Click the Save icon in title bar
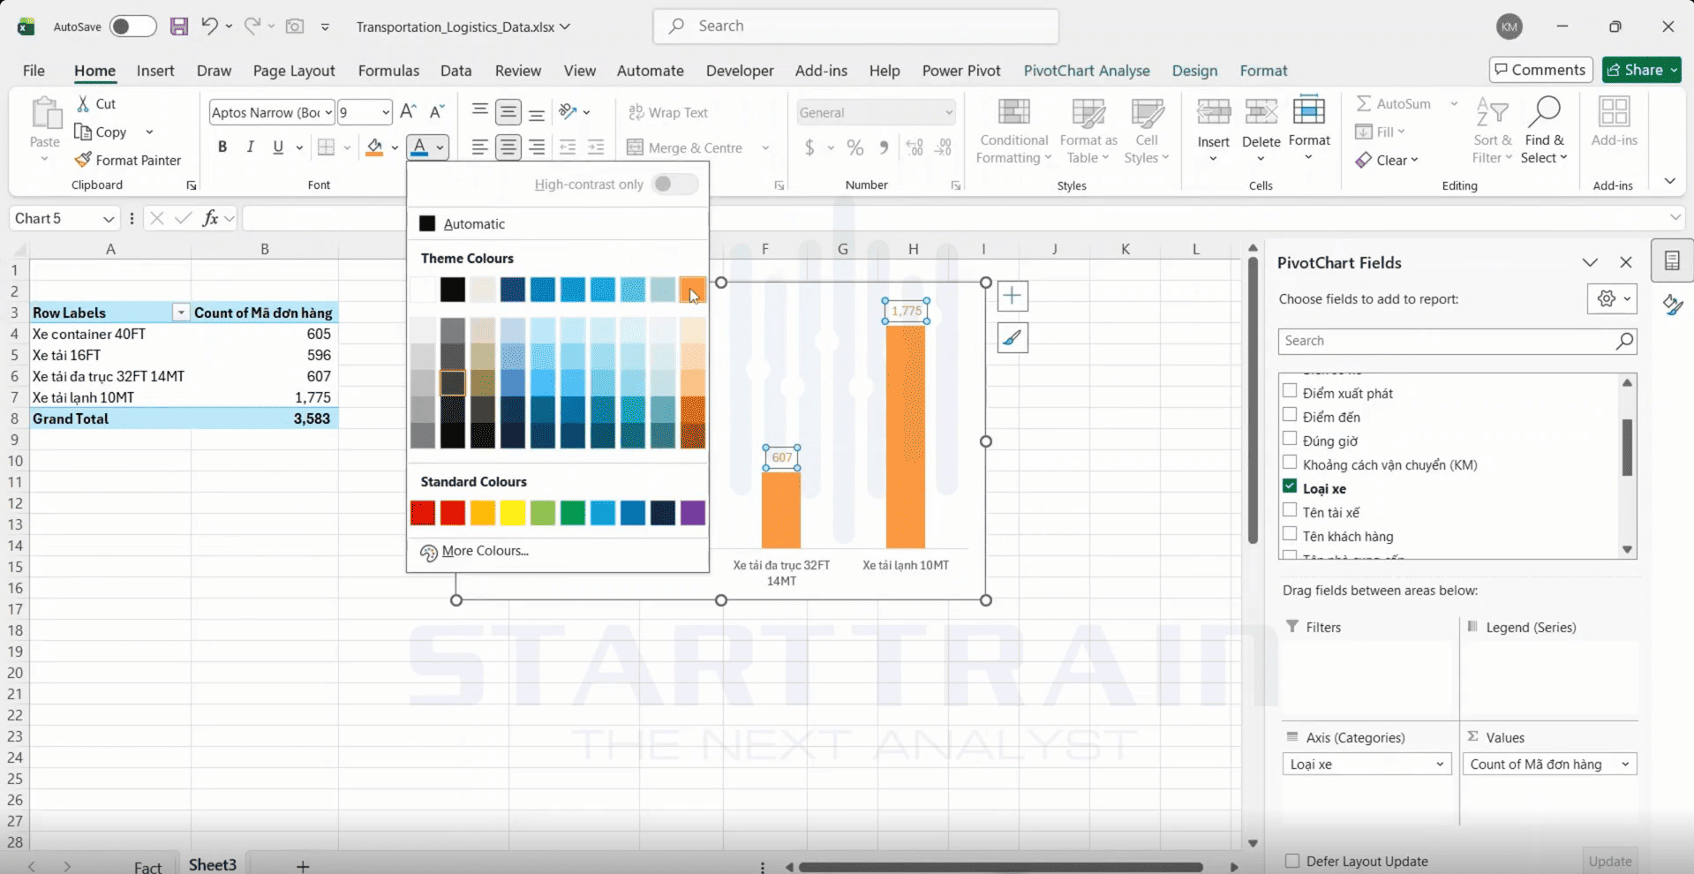The width and height of the screenshot is (1694, 874). [179, 26]
